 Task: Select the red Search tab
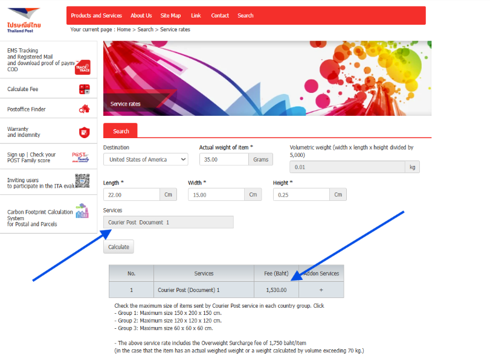(x=121, y=131)
